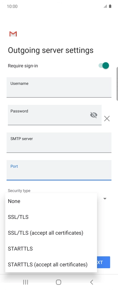The image size is (118, 290).
Task: Tap the Gmail logo icon
Action: pyautogui.click(x=13, y=34)
